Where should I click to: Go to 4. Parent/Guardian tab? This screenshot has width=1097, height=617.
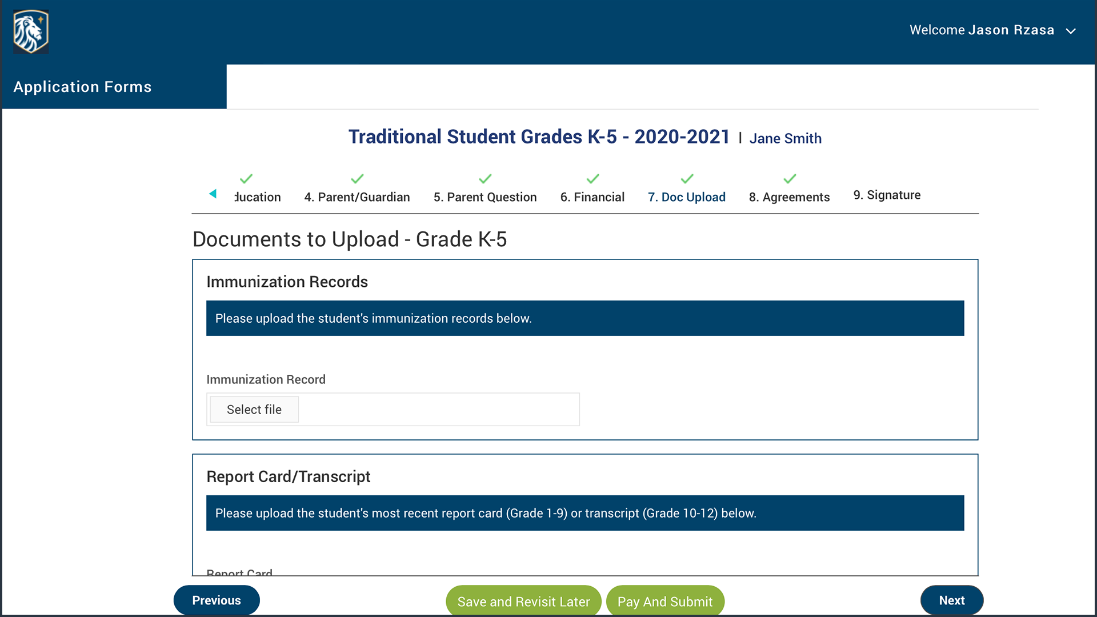click(x=357, y=197)
